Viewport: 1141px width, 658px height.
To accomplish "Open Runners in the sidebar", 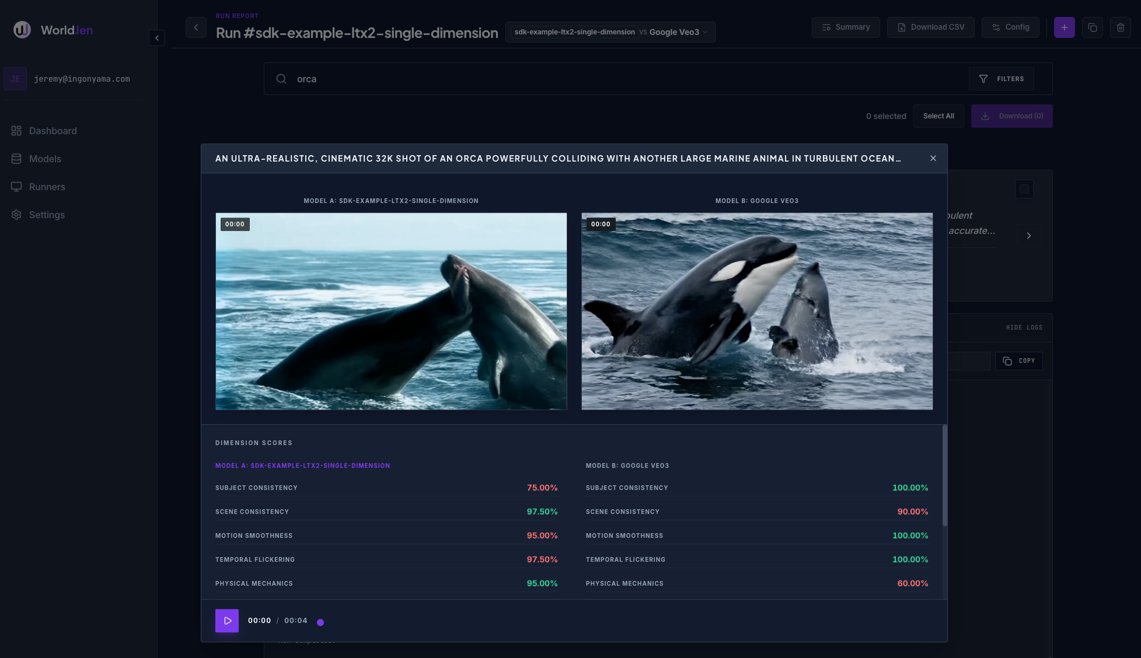I will pyautogui.click(x=47, y=187).
